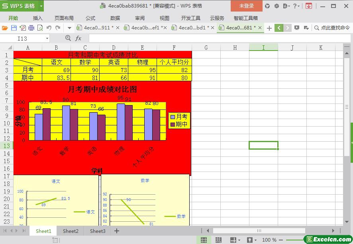Click the open folder icon in quick toolbar
This screenshot has width=353, height=244.
(x=5, y=28)
